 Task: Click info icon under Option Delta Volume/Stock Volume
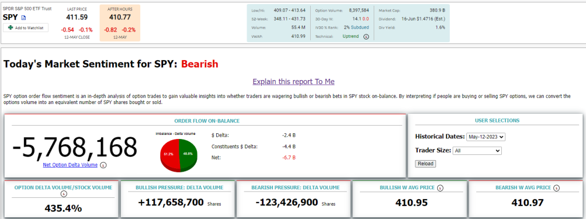(x=64, y=194)
